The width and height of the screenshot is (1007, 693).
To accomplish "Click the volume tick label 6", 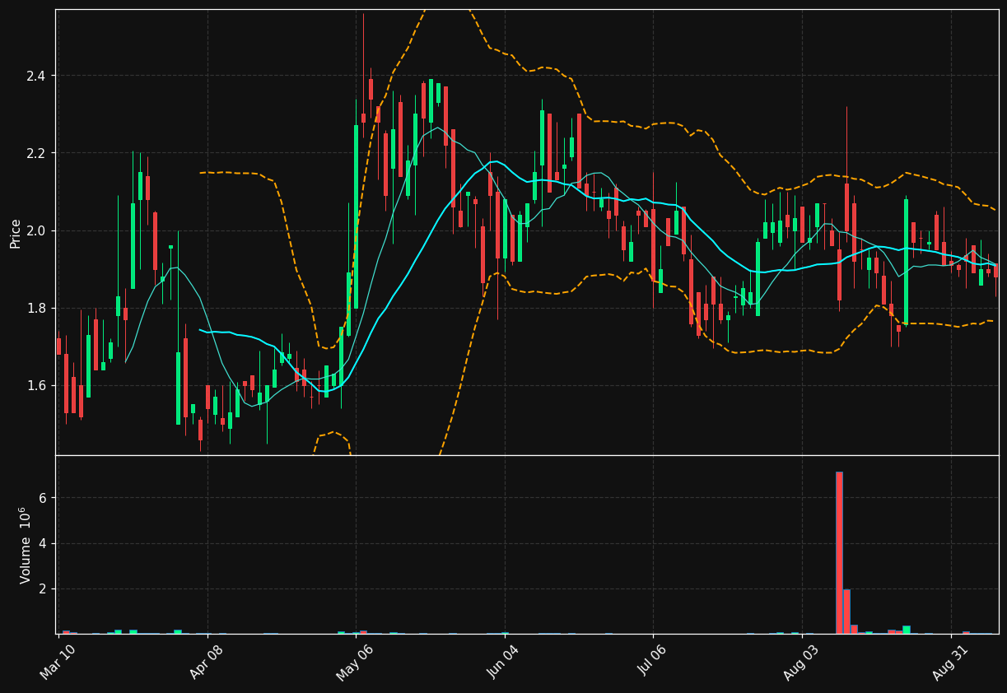I will 43,498.
